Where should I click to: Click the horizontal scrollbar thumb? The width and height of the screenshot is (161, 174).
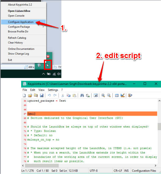[42, 166]
